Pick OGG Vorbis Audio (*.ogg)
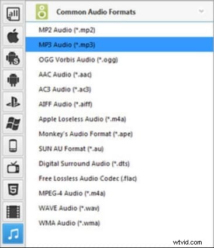Viewport: 214px width, 248px height. click(x=119, y=60)
